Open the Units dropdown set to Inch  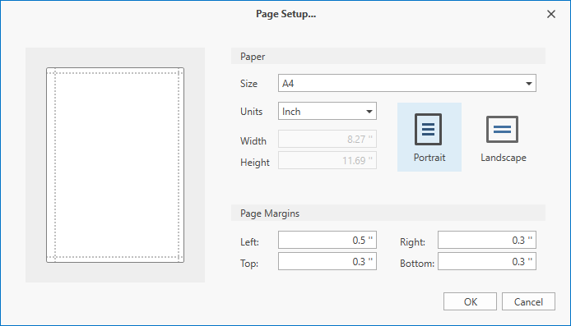click(x=327, y=111)
